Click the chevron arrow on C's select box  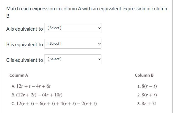point(99,59)
